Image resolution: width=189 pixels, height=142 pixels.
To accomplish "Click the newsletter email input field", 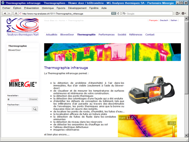I will point(18,99).
